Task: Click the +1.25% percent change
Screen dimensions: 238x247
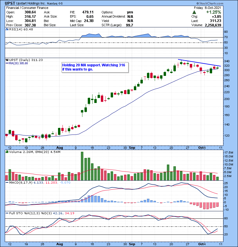Action: tap(214, 12)
